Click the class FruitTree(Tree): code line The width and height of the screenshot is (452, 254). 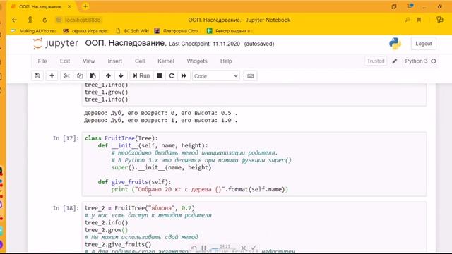[x=121, y=138]
